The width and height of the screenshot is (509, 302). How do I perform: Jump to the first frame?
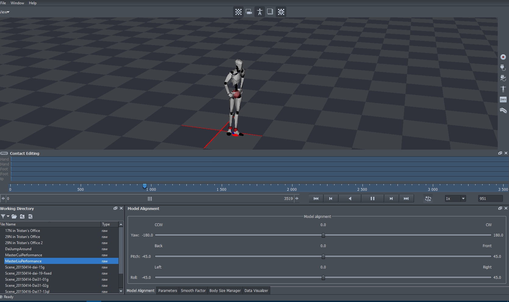[x=316, y=198]
